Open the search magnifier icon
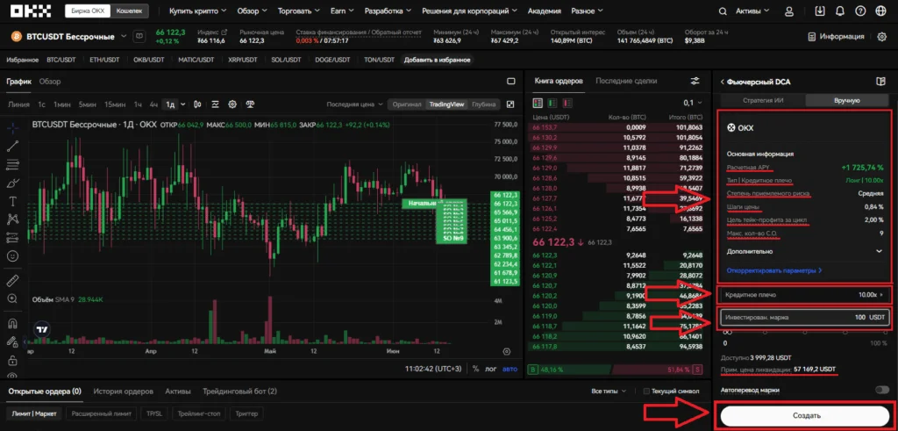This screenshot has height=431, width=898. click(723, 11)
